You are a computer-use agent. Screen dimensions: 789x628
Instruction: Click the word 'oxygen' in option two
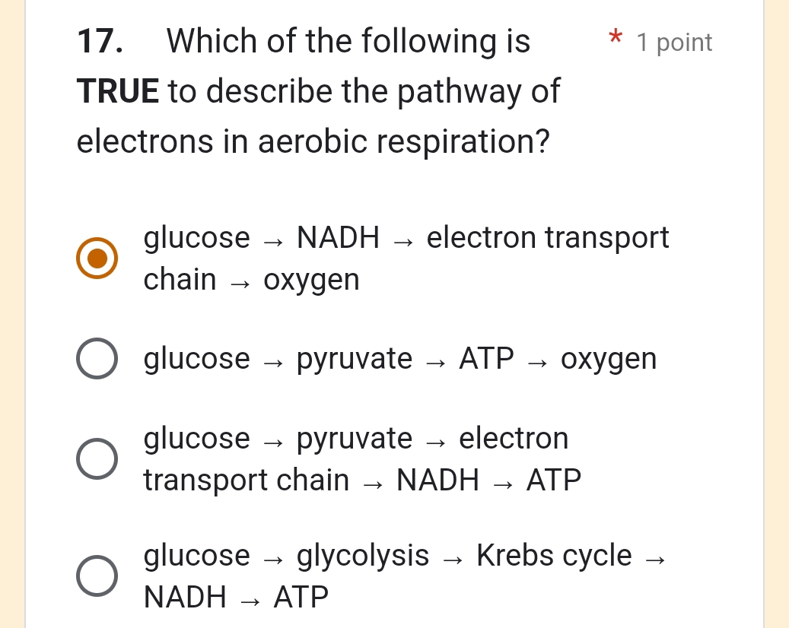click(608, 358)
